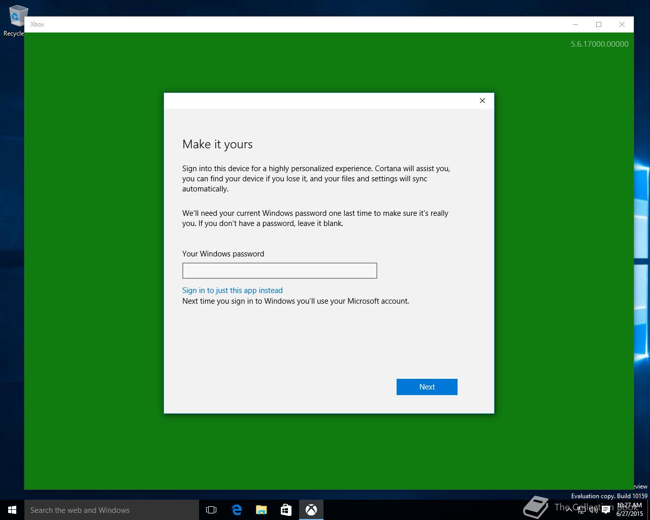This screenshot has width=650, height=520.
Task: Open the Action Center notifications icon
Action: [606, 509]
